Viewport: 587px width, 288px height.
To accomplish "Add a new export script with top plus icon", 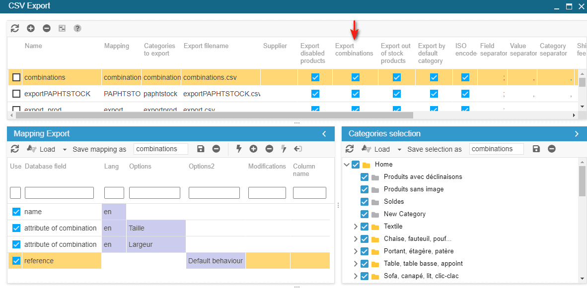I will point(31,29).
